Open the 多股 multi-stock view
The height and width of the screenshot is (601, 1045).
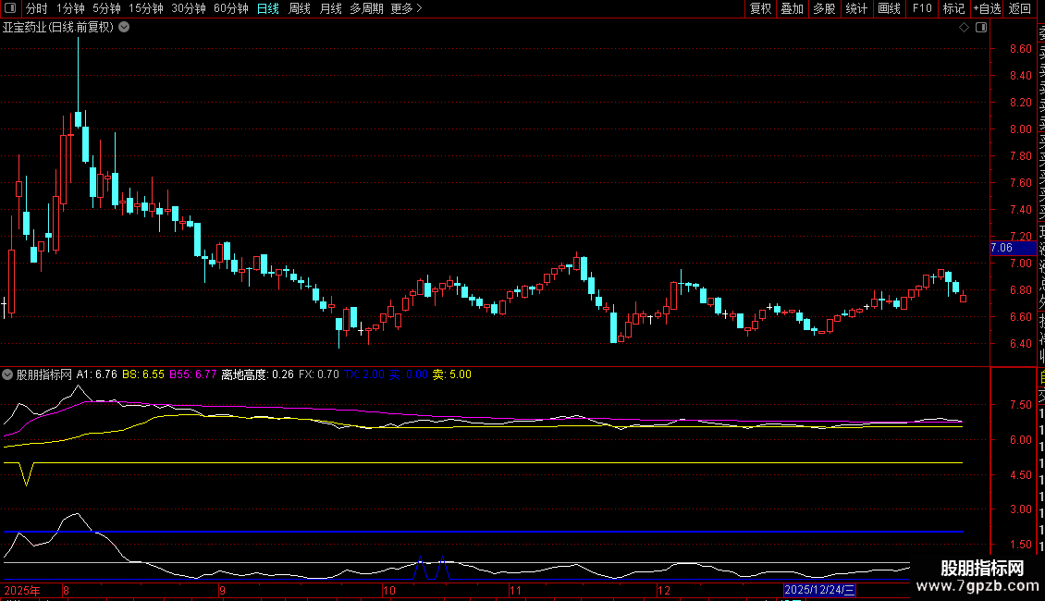click(x=824, y=8)
